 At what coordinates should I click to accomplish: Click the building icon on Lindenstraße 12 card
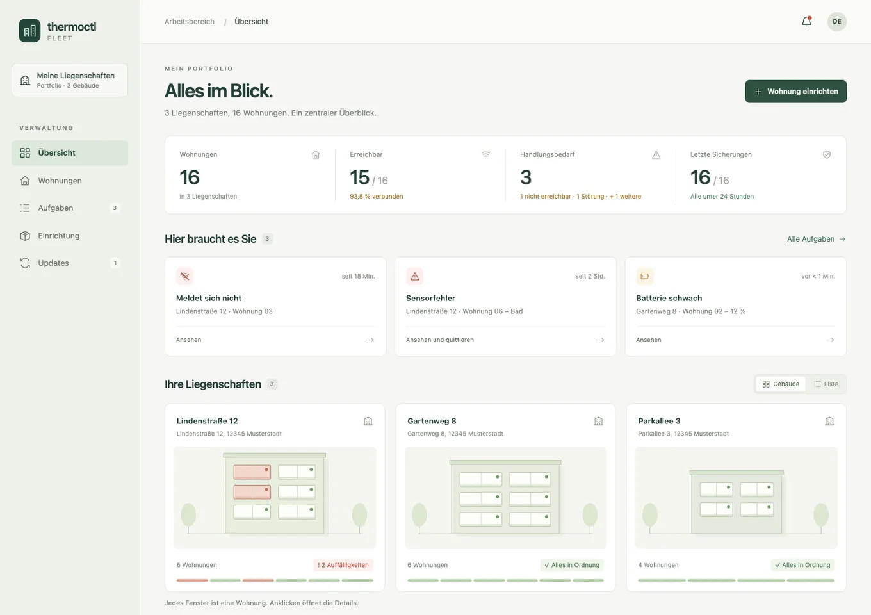click(368, 421)
